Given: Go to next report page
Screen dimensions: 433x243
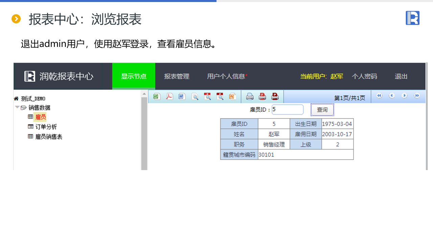Looking at the screenshot, I should (x=404, y=96).
